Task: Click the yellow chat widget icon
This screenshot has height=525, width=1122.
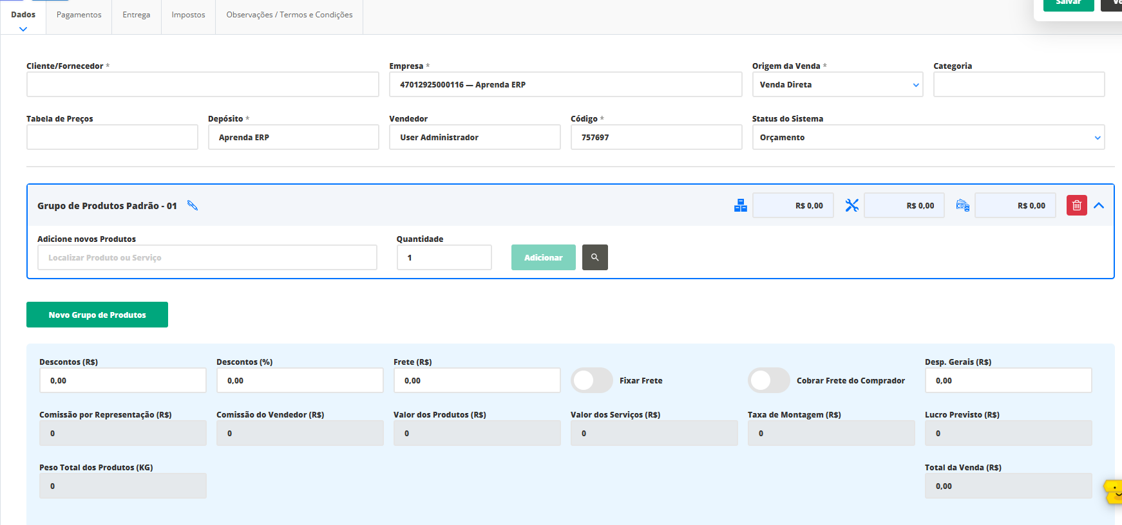Action: point(1114,492)
